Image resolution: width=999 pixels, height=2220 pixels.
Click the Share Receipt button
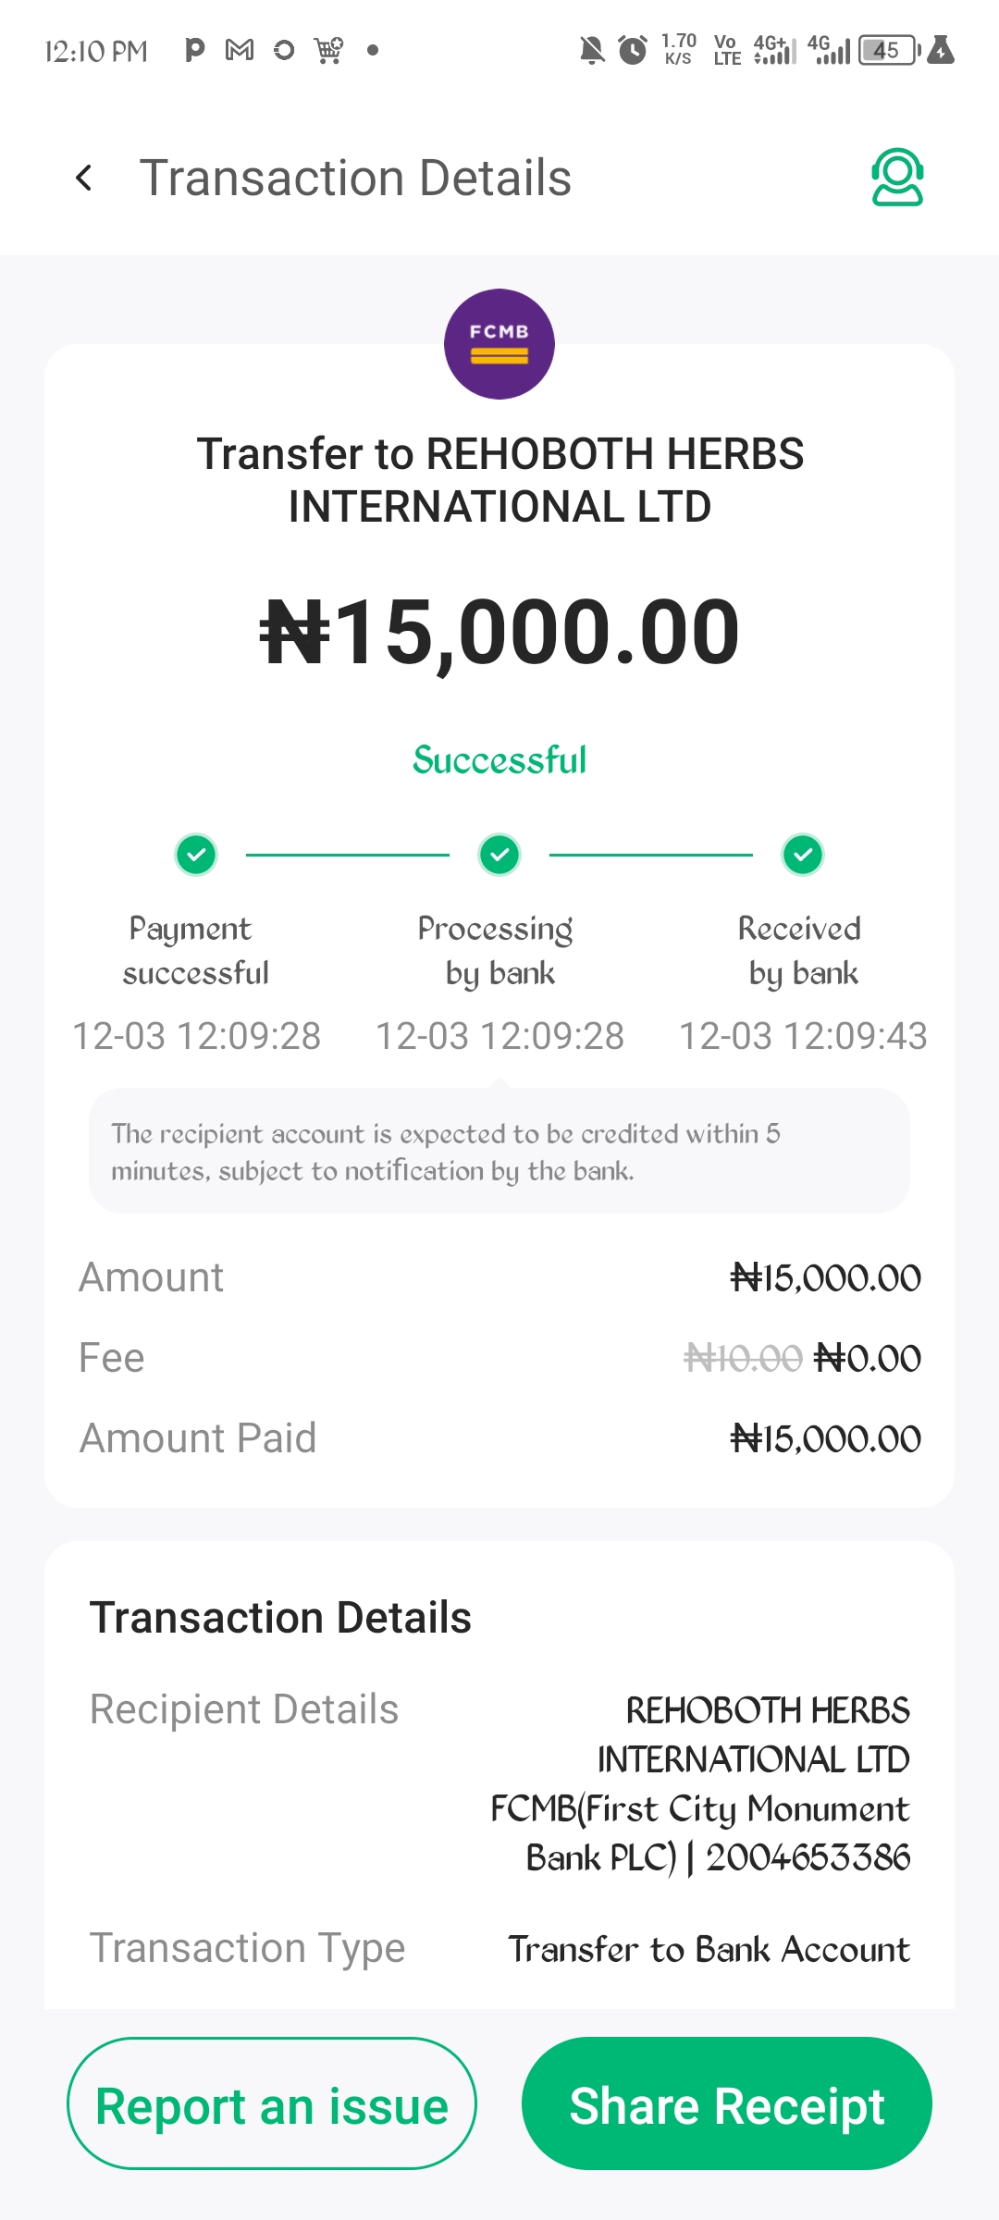(727, 2103)
